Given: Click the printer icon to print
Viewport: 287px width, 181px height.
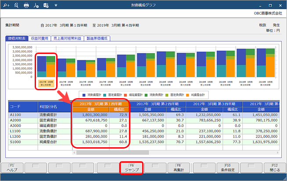Looking at the screenshot, I should pyautogui.click(x=26, y=5).
